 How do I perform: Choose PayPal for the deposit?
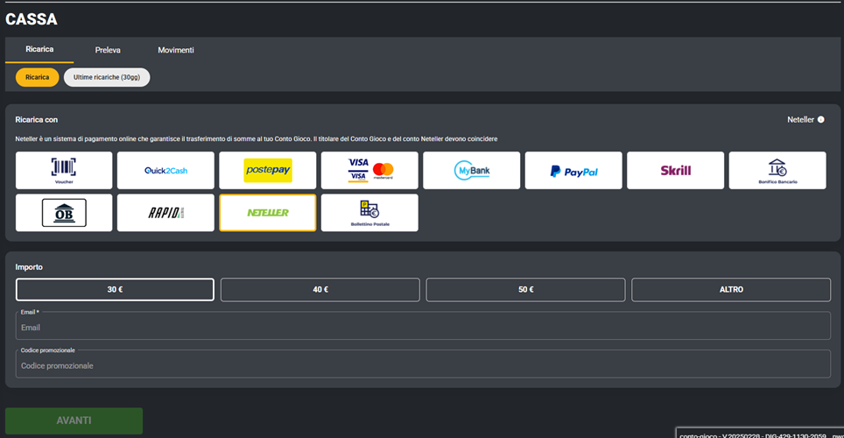point(573,170)
